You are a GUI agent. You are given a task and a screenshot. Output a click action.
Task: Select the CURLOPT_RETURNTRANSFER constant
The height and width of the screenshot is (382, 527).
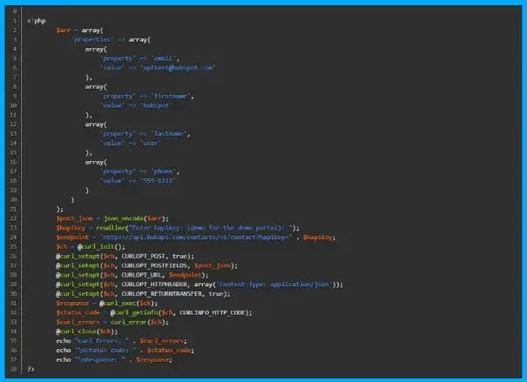click(x=162, y=294)
